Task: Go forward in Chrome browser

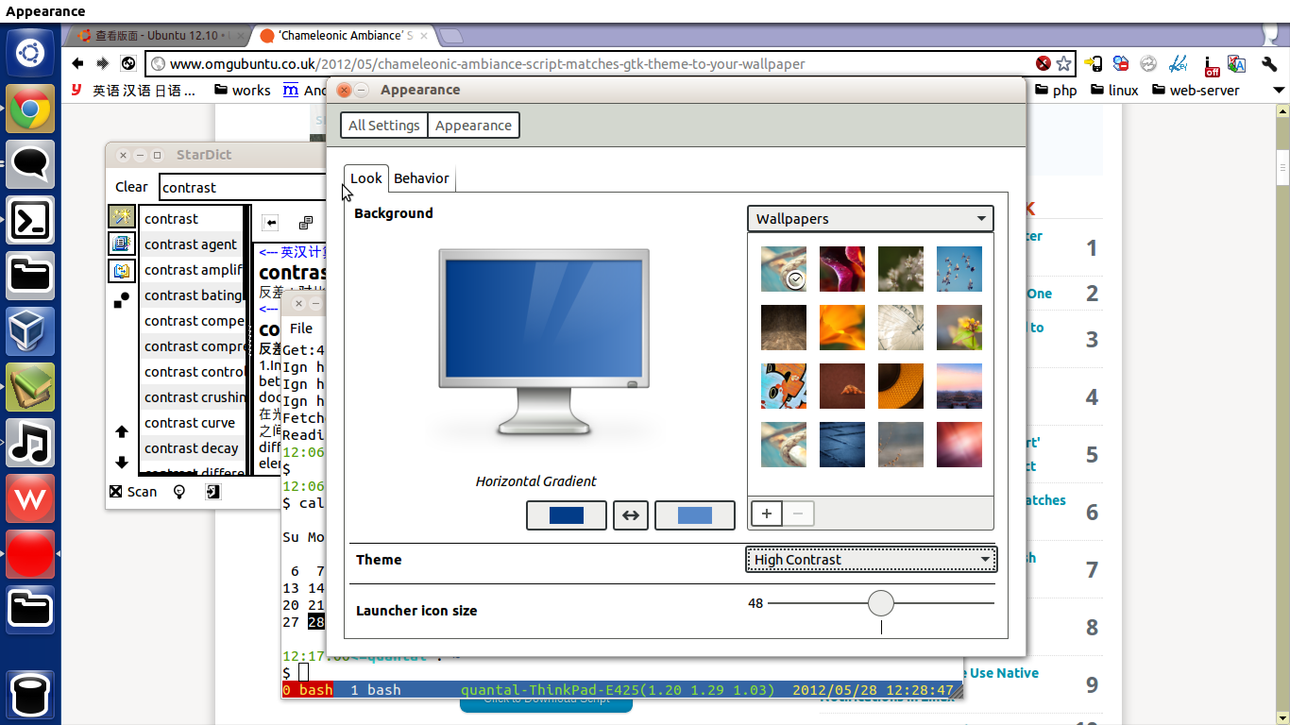Action: (103, 63)
